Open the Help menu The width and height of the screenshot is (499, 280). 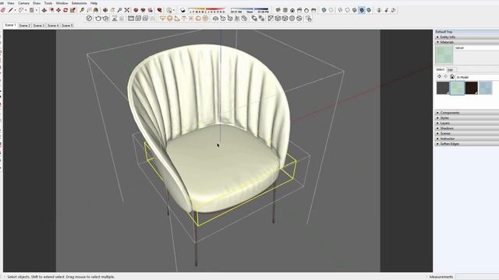click(x=94, y=3)
